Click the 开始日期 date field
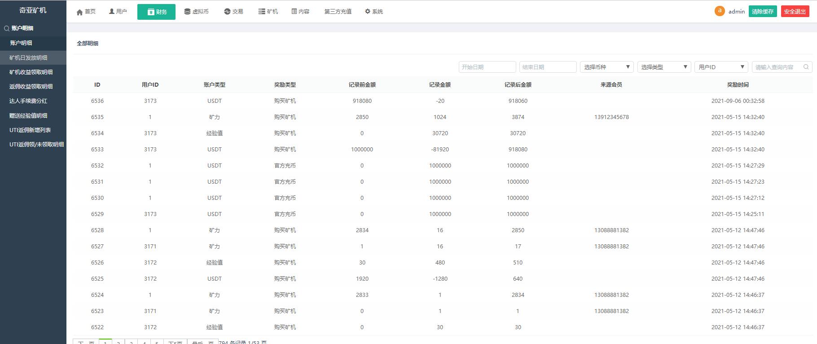 (488, 67)
